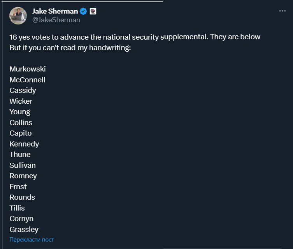This screenshot has height=249, width=293.
Task: Click the 'Перекласти пост' translate link
Action: coord(32,240)
